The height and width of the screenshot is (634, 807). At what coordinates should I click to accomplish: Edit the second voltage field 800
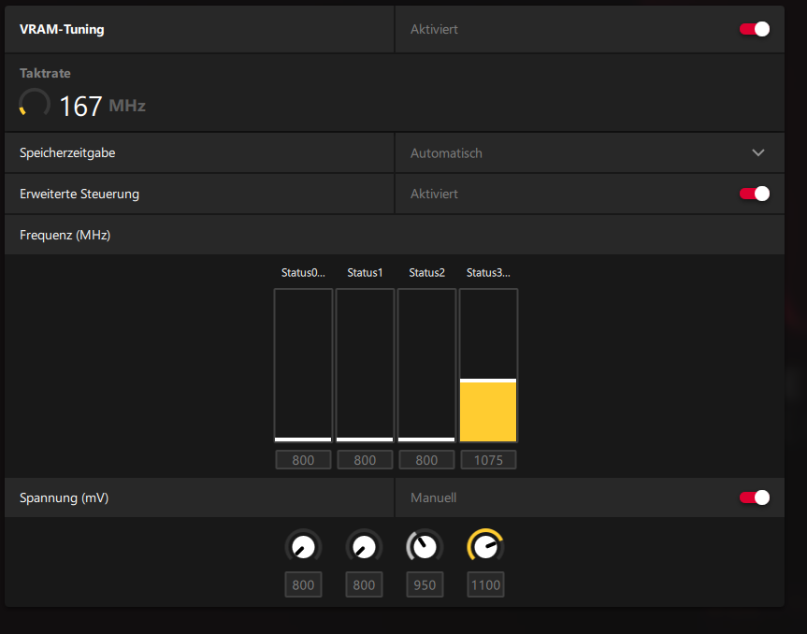[x=364, y=584]
